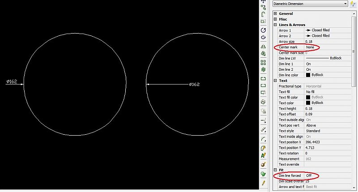Select the Rotate tool icon
Screen dimensions: 358x192
point(263,30)
